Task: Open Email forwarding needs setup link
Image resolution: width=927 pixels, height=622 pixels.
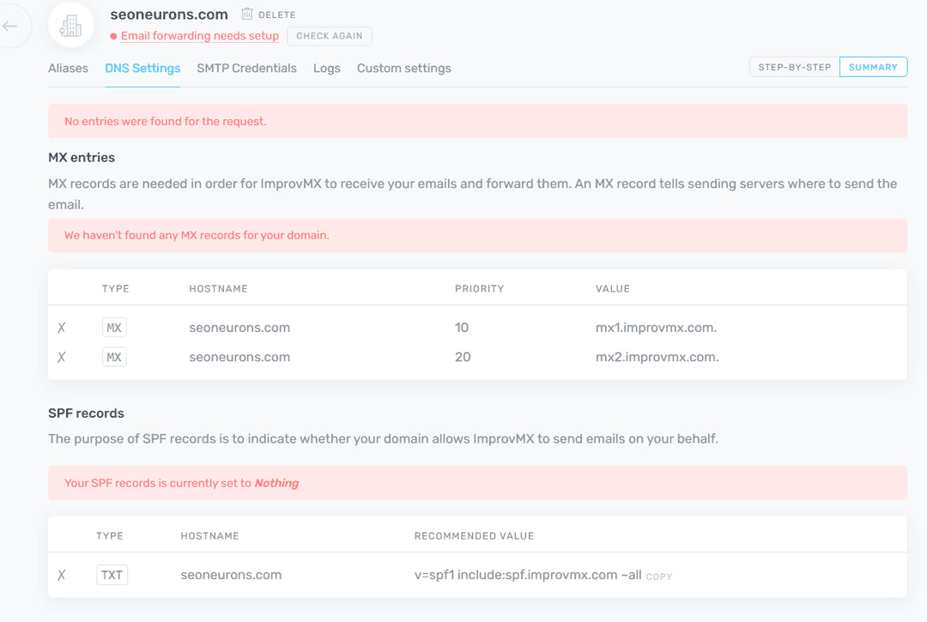Action: click(x=200, y=36)
